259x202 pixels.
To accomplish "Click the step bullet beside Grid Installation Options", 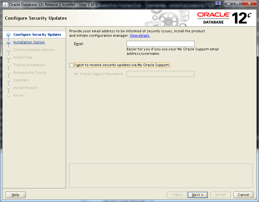I will click(8, 50).
